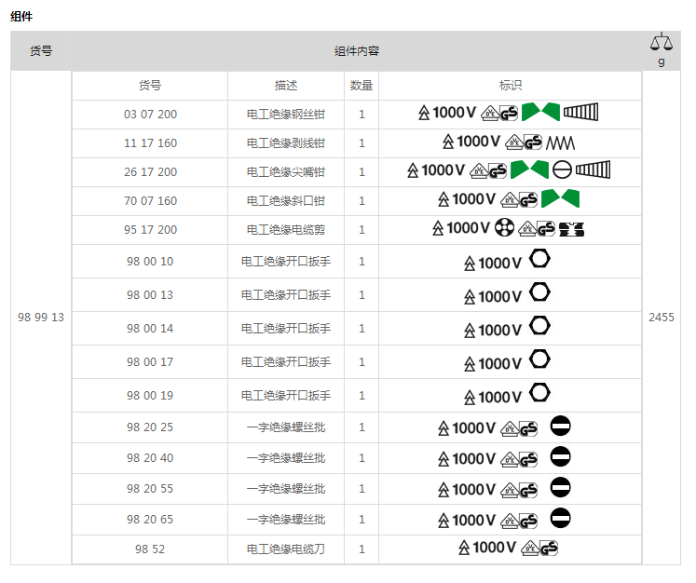
Task: Click the 描述 column header
Action: [286, 86]
